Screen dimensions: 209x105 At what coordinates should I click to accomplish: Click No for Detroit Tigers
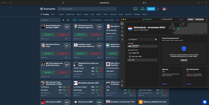[101, 90]
